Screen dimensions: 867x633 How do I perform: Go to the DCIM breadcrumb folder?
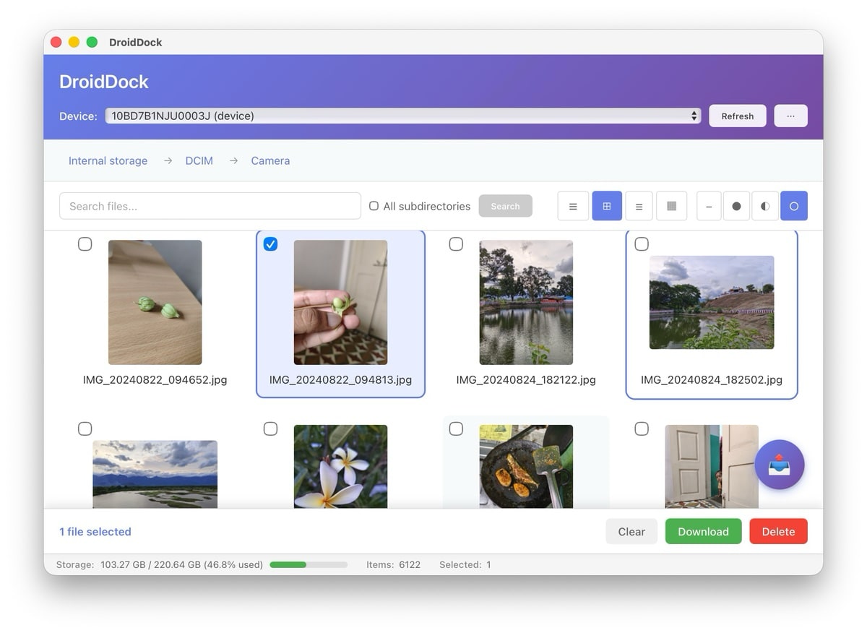coord(199,160)
